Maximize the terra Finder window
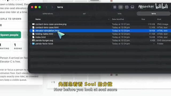 [40, 7]
